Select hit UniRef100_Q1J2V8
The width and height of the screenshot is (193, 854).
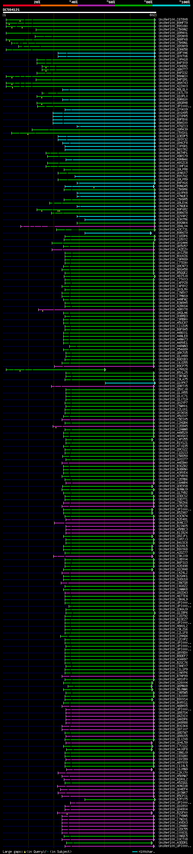click(173, 739)
